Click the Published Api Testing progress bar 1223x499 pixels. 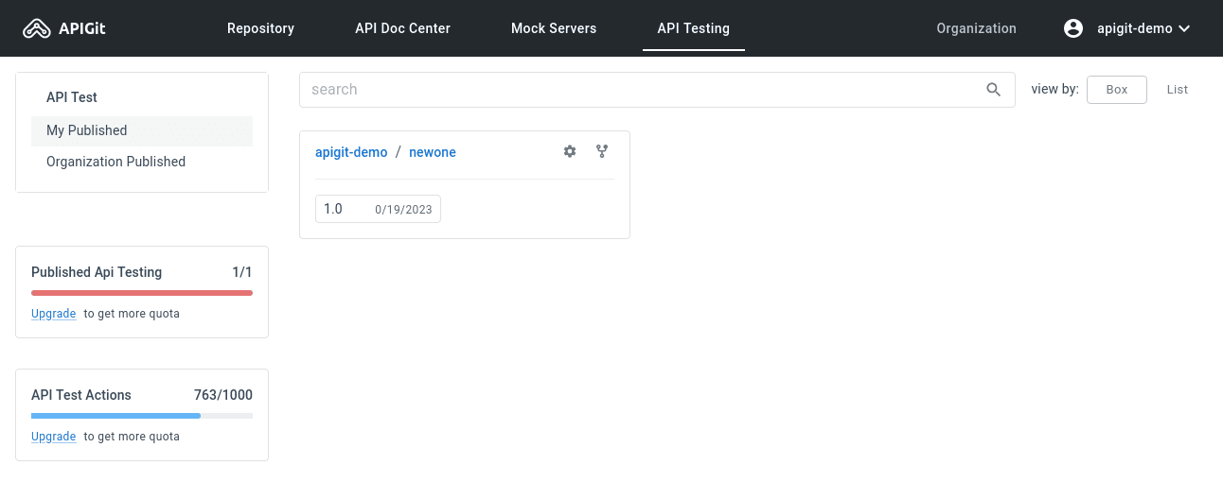(x=142, y=293)
